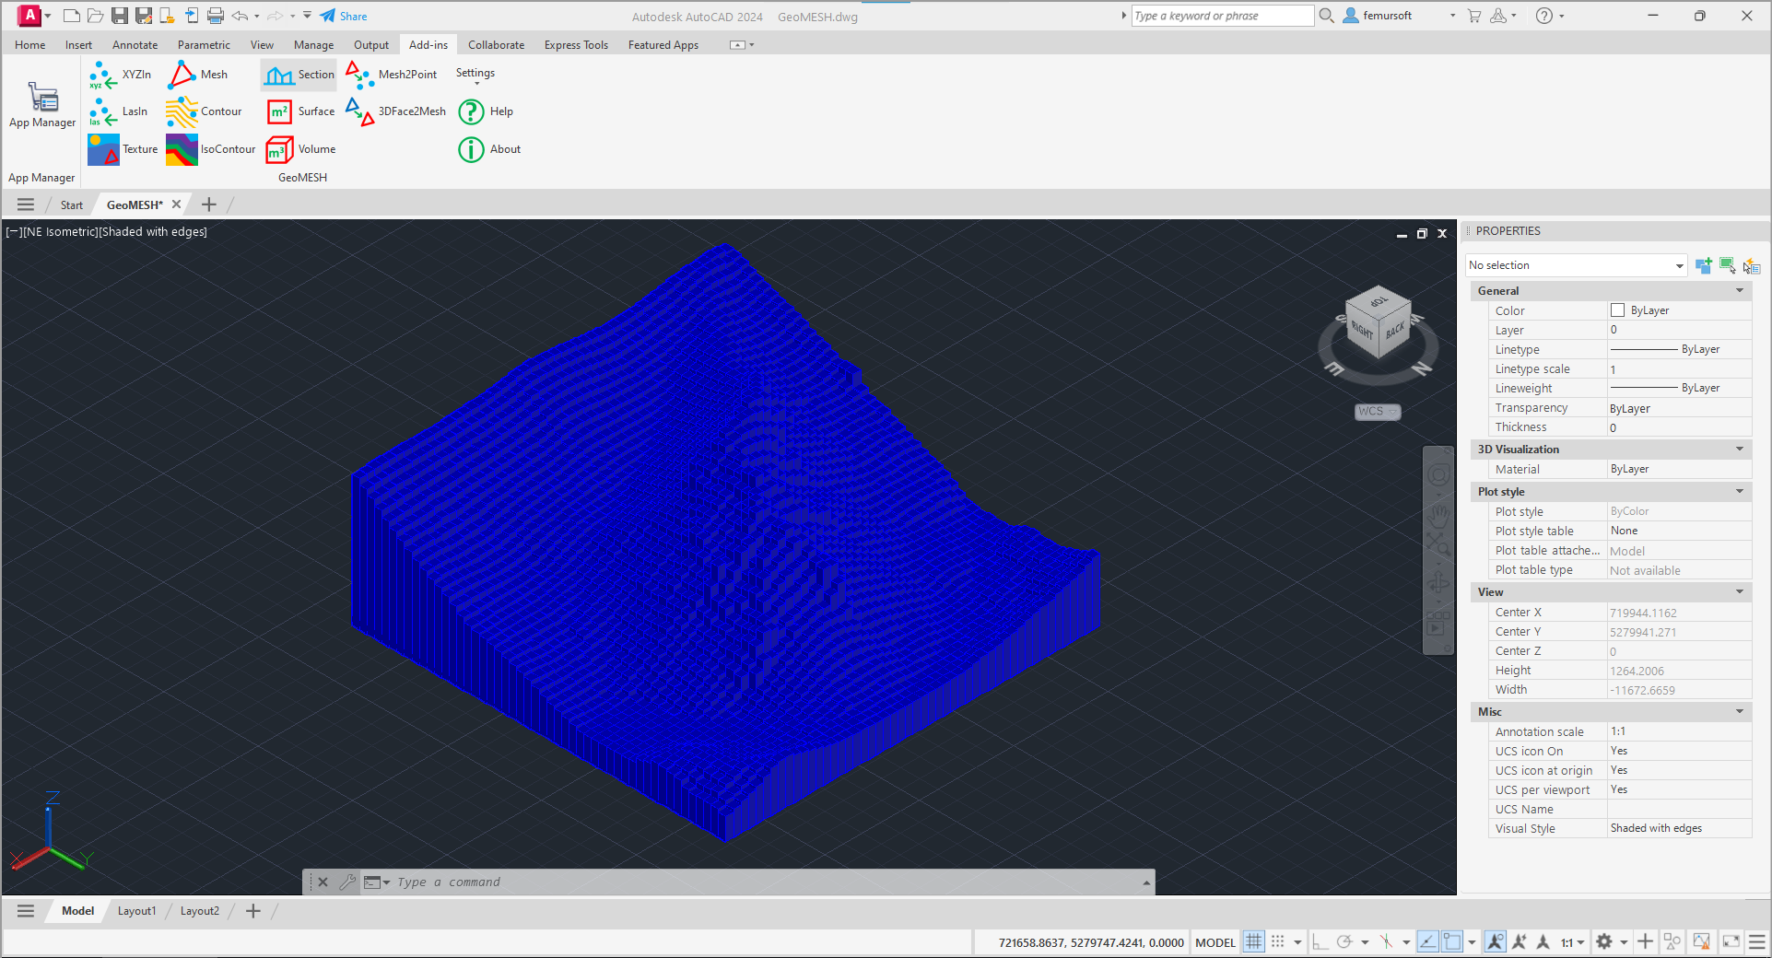
Task: Click the XYZIn import tool icon
Action: point(103,75)
